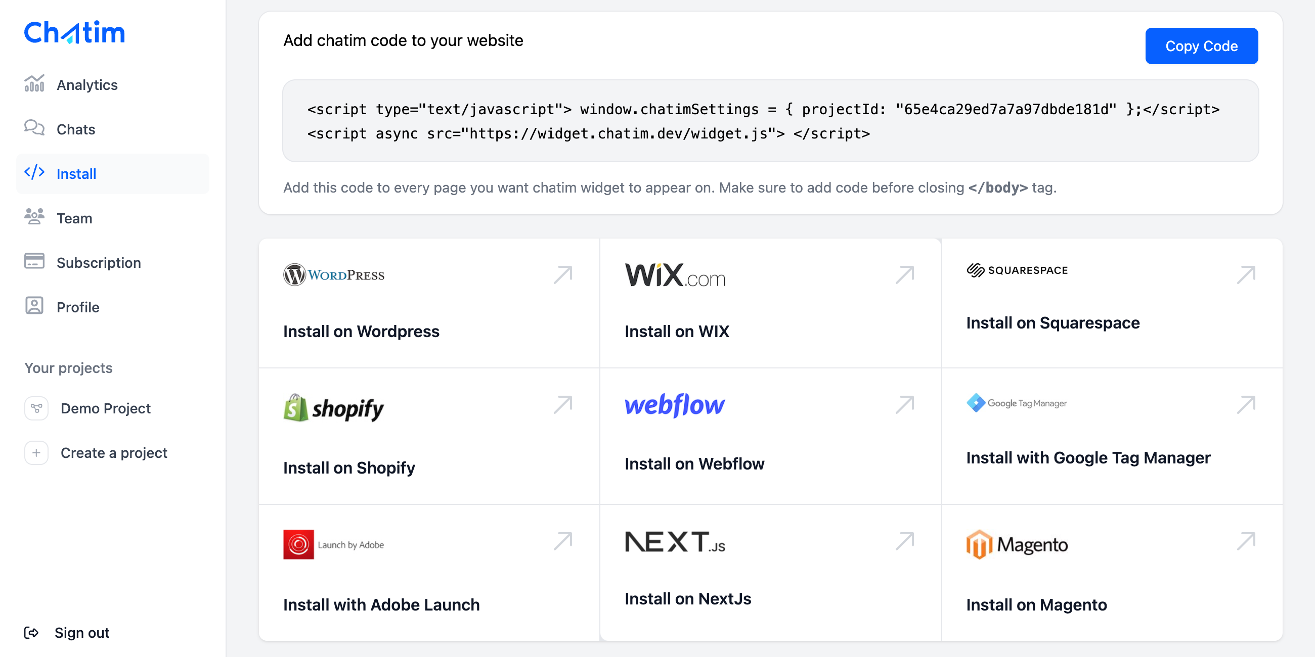Open WordPress install arrow icon
The height and width of the screenshot is (657, 1315).
point(563,274)
